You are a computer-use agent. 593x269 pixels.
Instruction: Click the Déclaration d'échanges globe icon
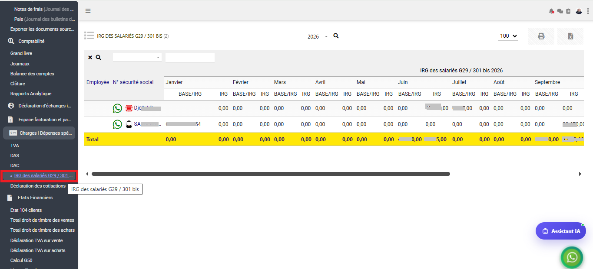11,106
